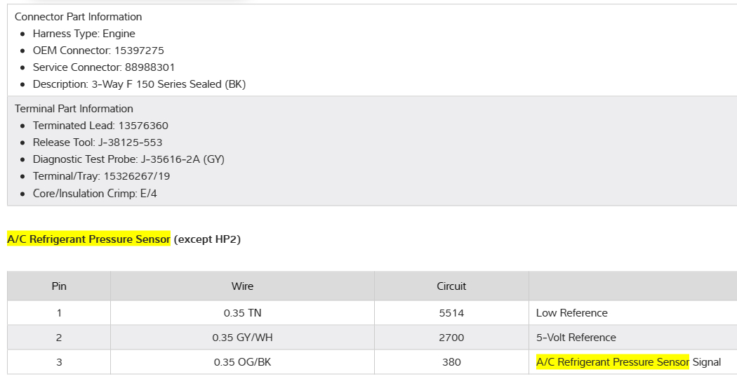Click the Connector Part Information heading
This screenshot has height=379, width=737.
[78, 17]
